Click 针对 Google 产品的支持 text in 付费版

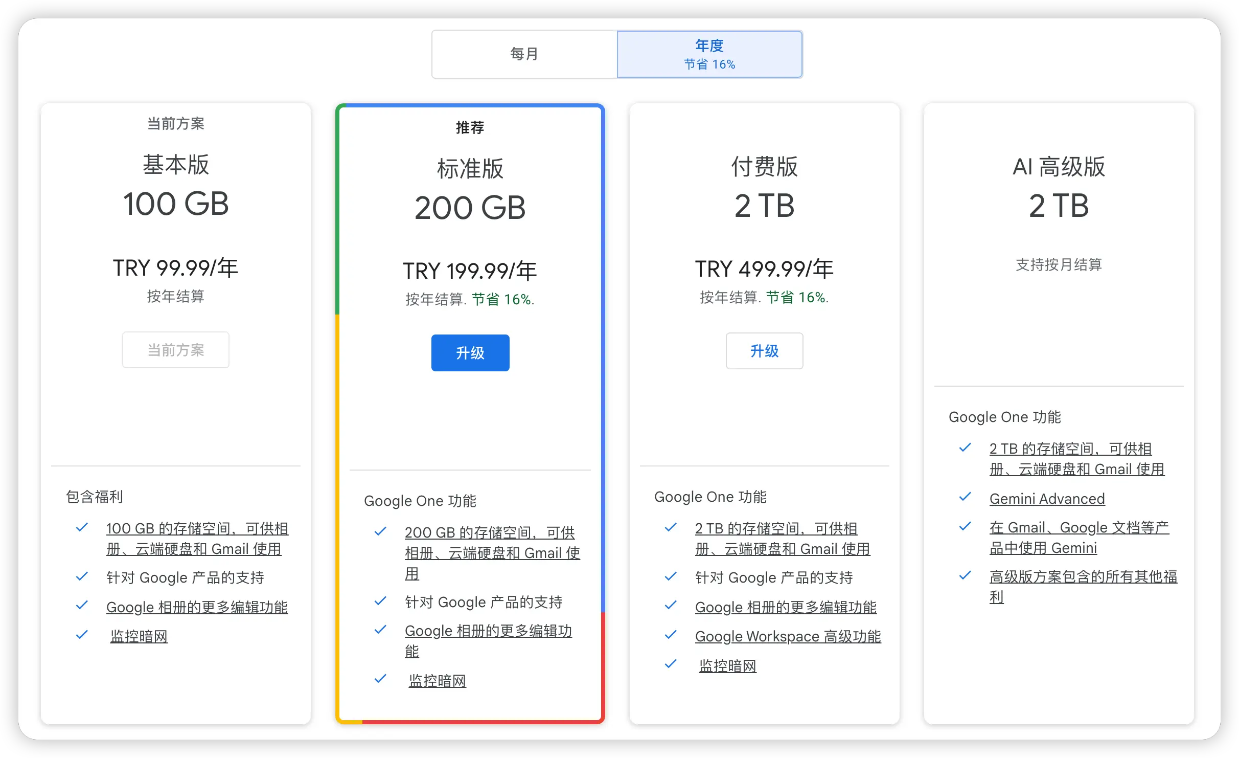coord(774,577)
